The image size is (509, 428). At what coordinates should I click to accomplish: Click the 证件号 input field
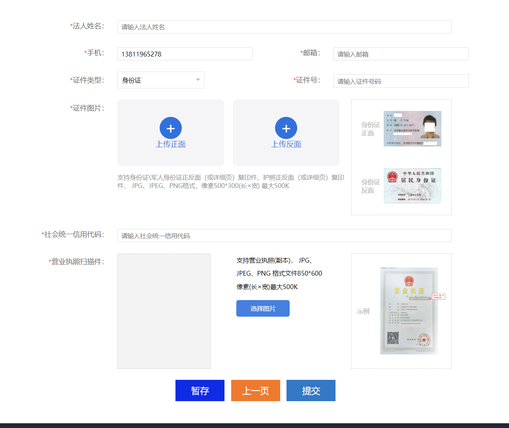[401, 81]
